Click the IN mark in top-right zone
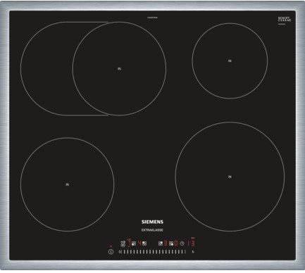The height and width of the screenshot is (273, 305). coord(230,61)
